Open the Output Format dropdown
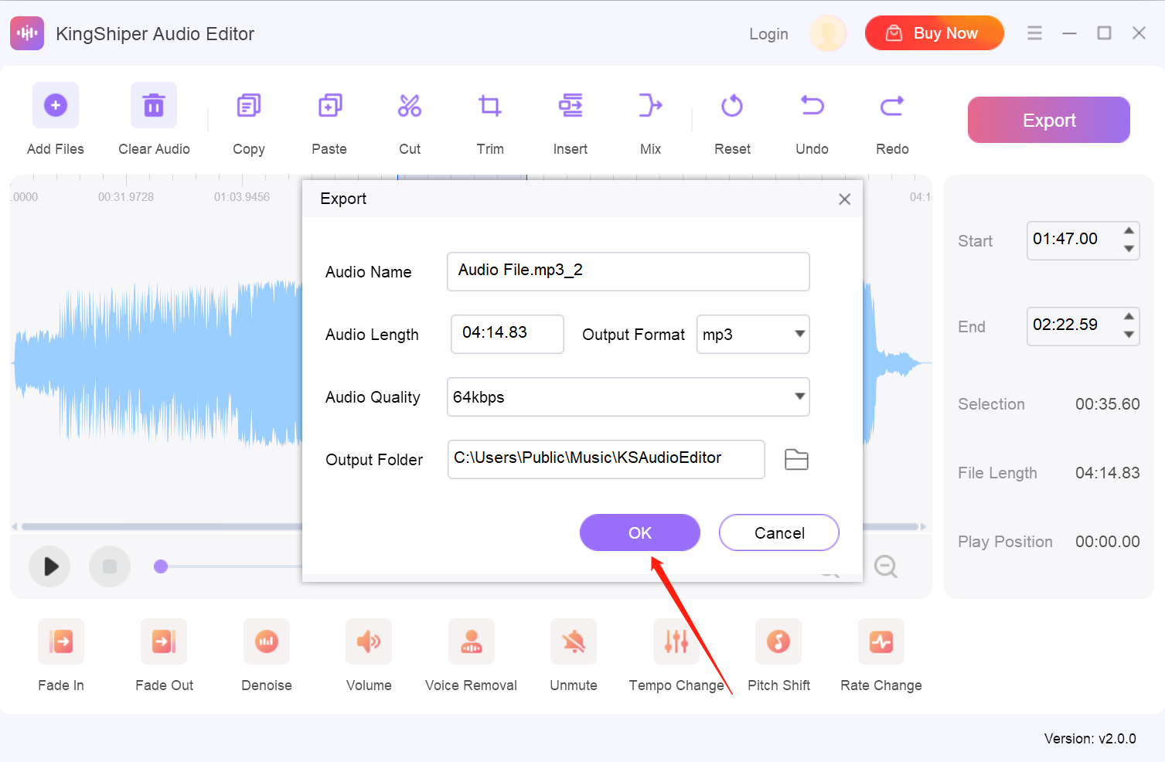The width and height of the screenshot is (1165, 762). (x=753, y=334)
